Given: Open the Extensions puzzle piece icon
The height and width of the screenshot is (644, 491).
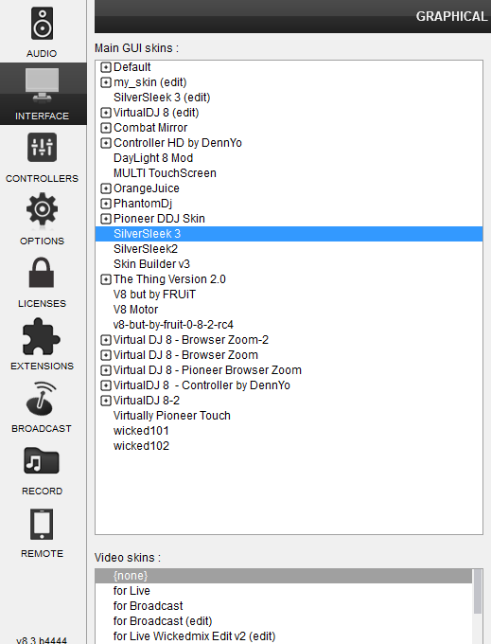Looking at the screenshot, I should (x=41, y=337).
